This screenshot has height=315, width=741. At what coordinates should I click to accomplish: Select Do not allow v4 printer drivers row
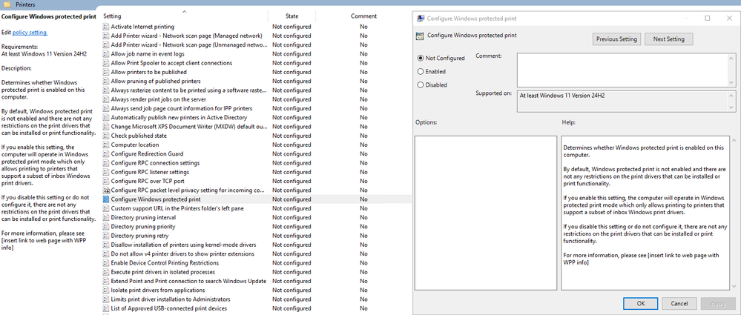coord(256,253)
